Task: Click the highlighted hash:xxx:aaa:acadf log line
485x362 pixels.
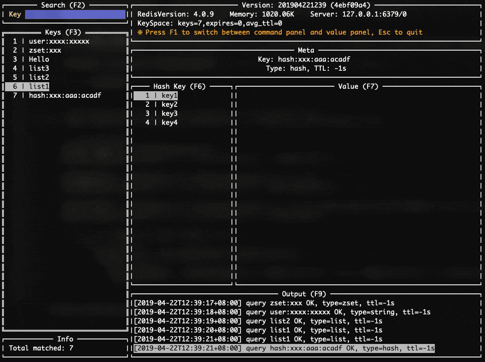Action: tap(284, 348)
